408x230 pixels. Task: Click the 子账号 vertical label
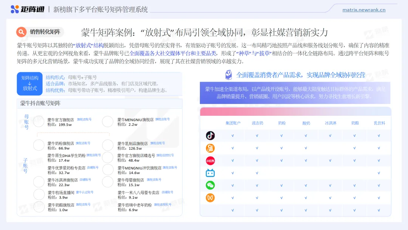coord(25,166)
